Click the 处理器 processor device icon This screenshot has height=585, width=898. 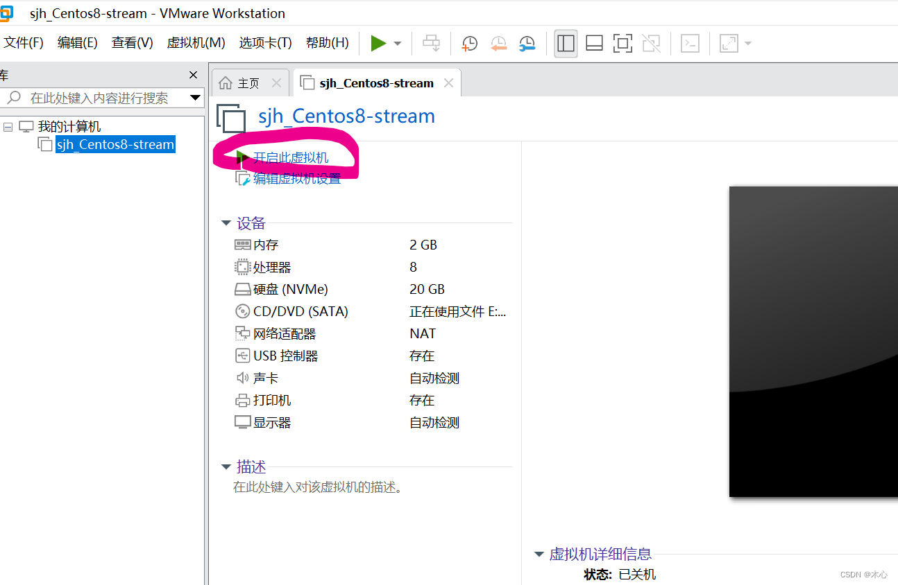242,267
